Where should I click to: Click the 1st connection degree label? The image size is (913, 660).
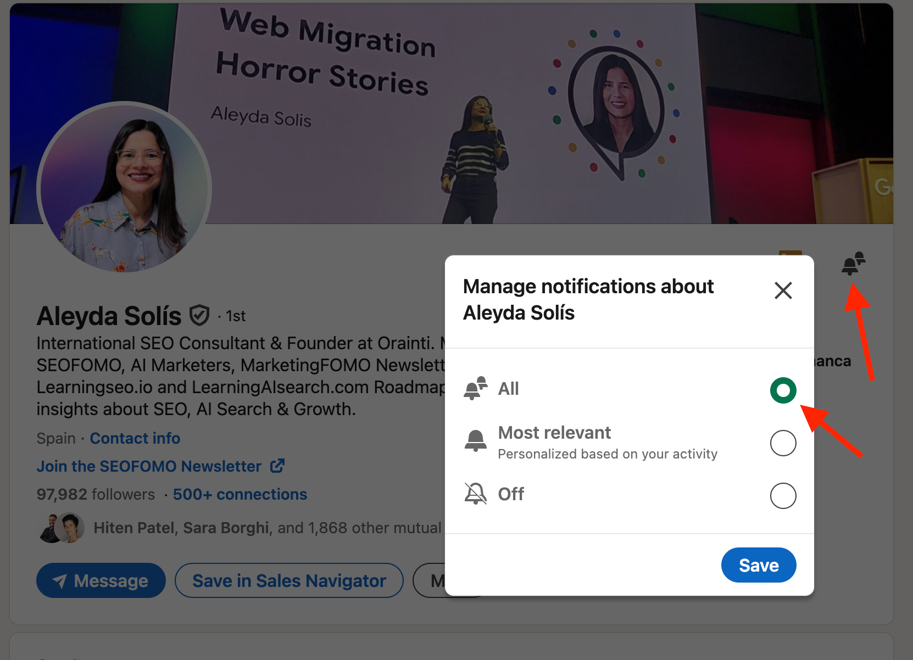(x=236, y=316)
